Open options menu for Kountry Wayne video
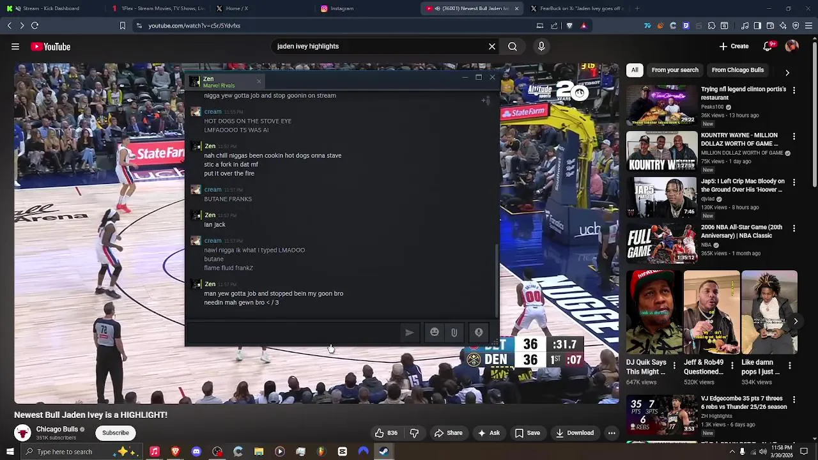818x460 pixels. pos(794,136)
